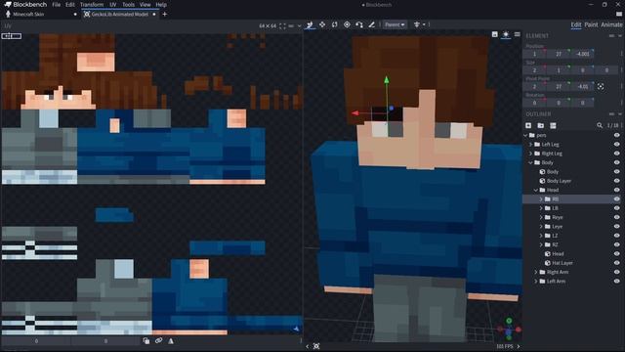Open the Help menu
The height and width of the screenshot is (352, 625).
coord(161,5)
